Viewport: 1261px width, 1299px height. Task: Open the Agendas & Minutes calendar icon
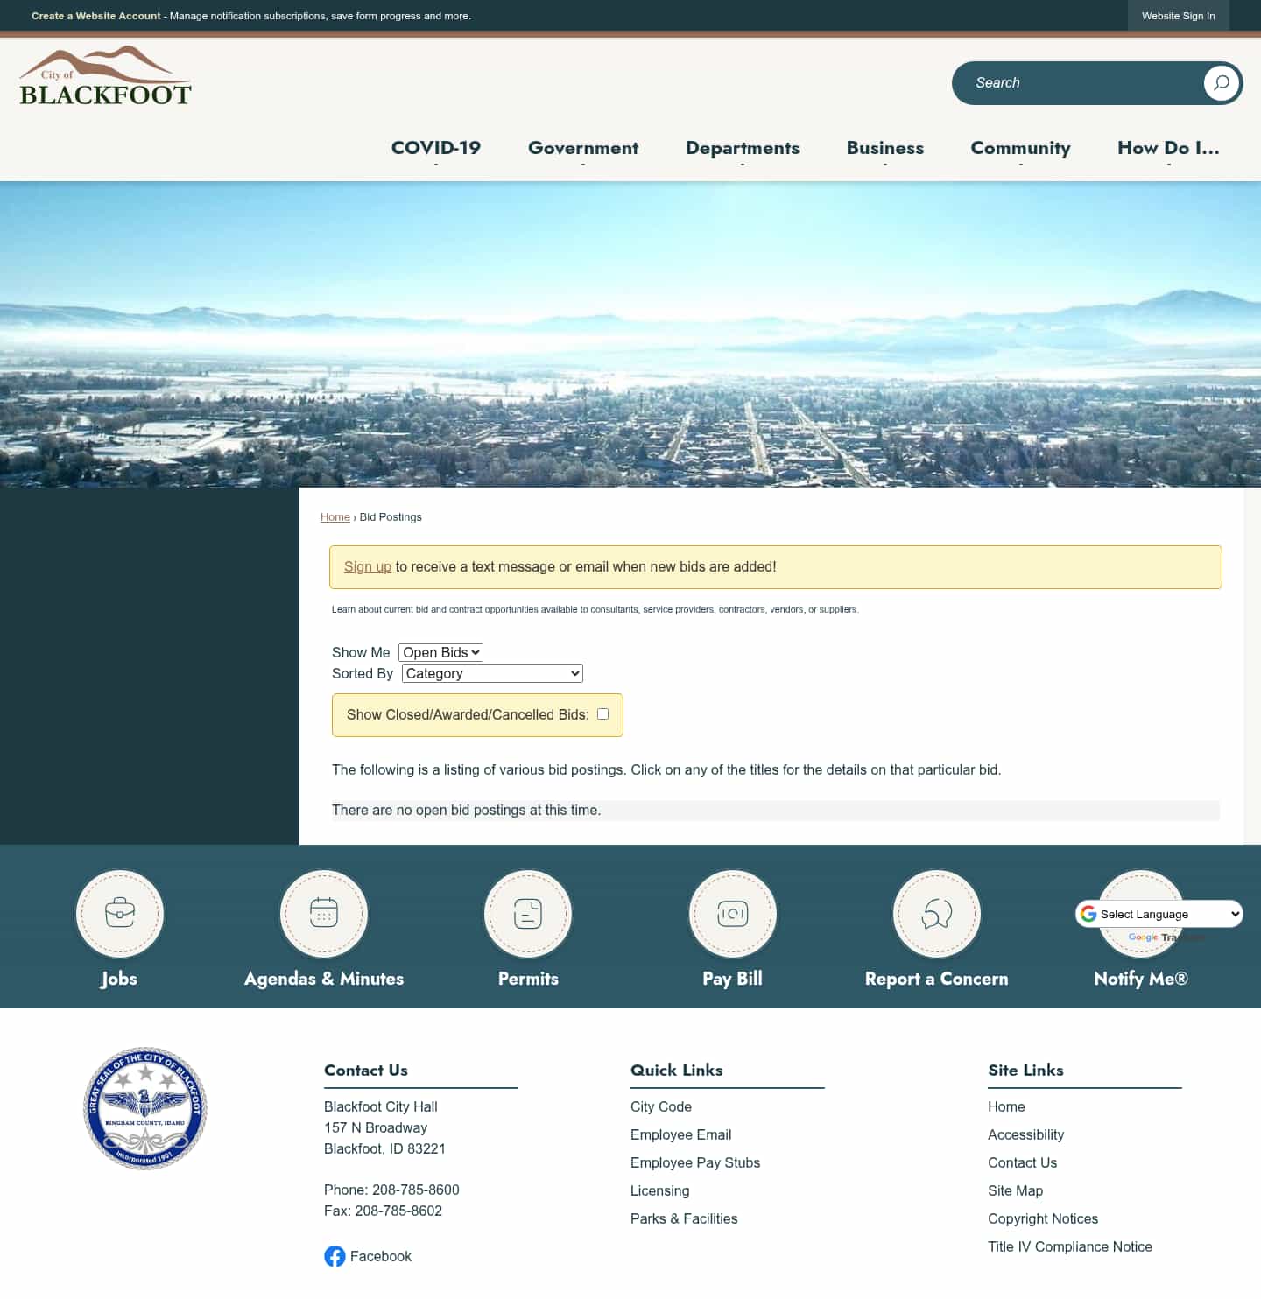click(323, 914)
